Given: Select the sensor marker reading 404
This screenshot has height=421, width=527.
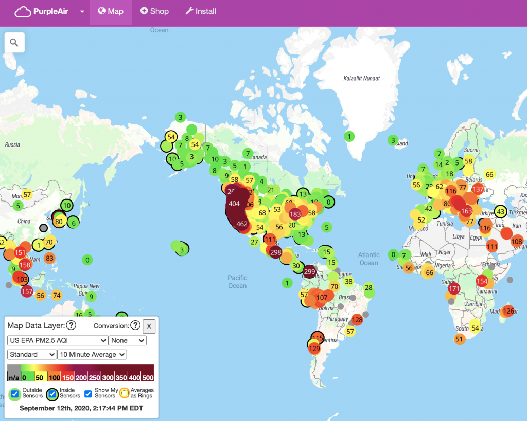Looking at the screenshot, I should 234,204.
